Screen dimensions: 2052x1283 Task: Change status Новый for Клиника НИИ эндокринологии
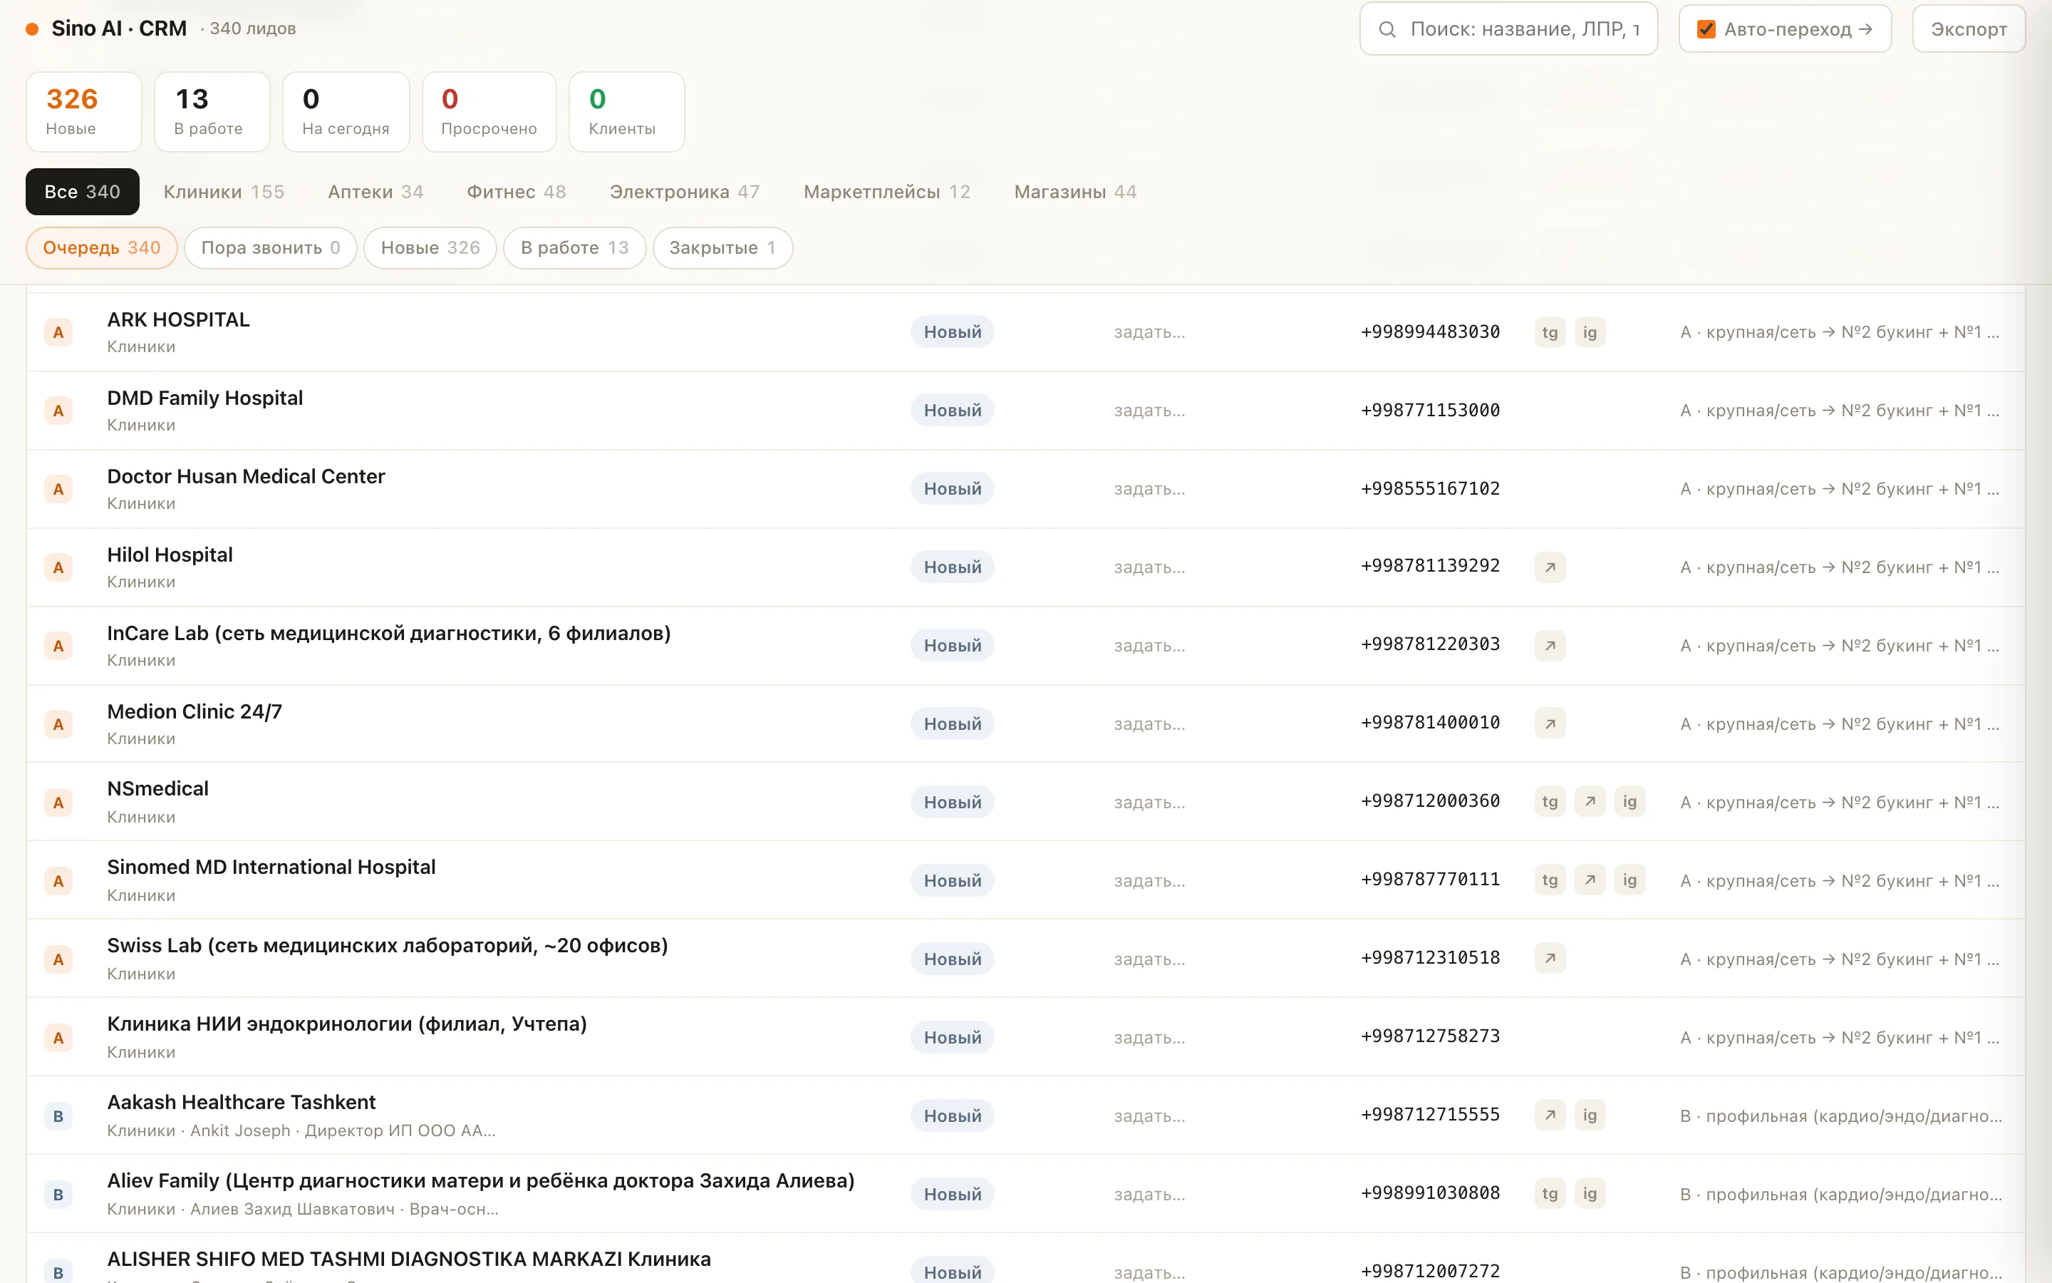[x=952, y=1038]
